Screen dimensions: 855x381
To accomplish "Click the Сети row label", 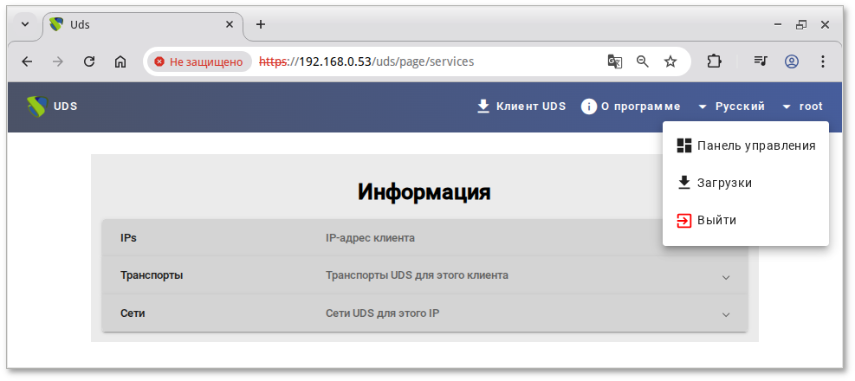I will [x=133, y=313].
